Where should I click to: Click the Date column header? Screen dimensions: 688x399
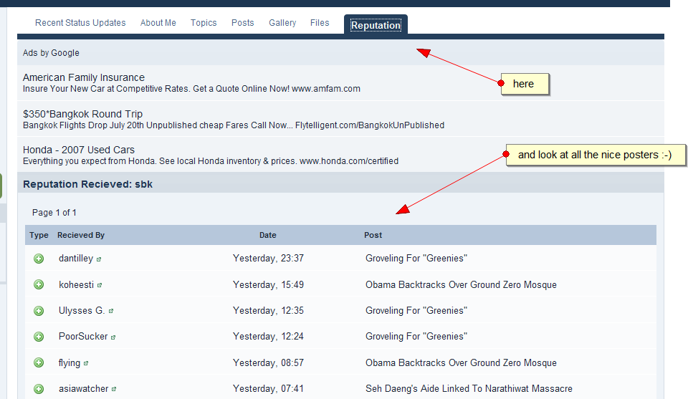click(267, 235)
